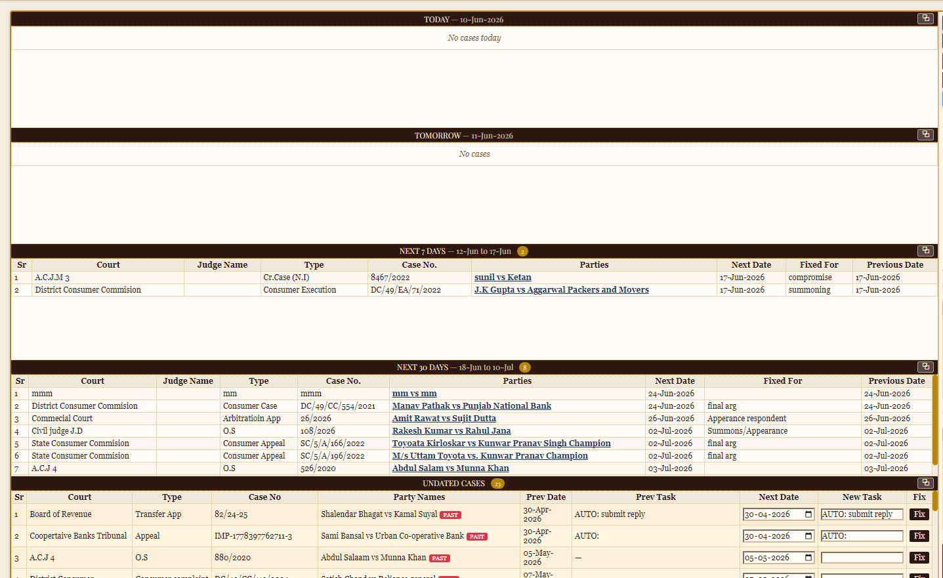Image resolution: width=943 pixels, height=578 pixels.
Task: Click the count badge on NEXT 7 DAYS header
Action: pyautogui.click(x=522, y=251)
